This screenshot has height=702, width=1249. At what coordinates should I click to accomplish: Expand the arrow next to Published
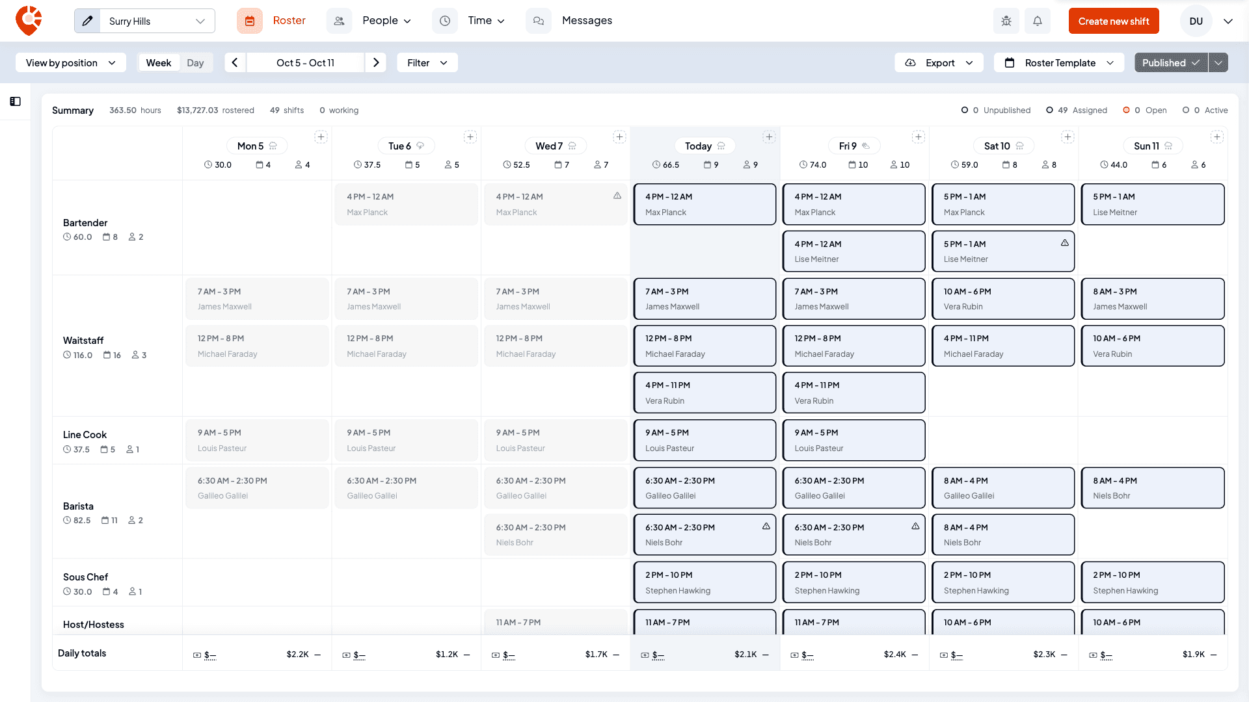point(1218,62)
